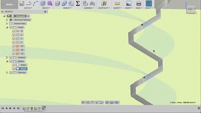The height and width of the screenshot is (113, 201).
Task: Open Change Parameters sigma icon
Action: (x=78, y=3)
